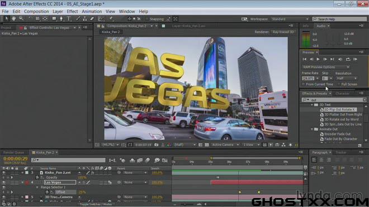Toggle Frame Blending timeline switch icon
369x207 pixels.
tap(140, 161)
